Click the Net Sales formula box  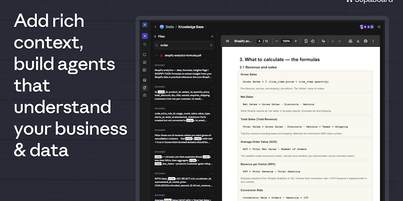pos(305,104)
